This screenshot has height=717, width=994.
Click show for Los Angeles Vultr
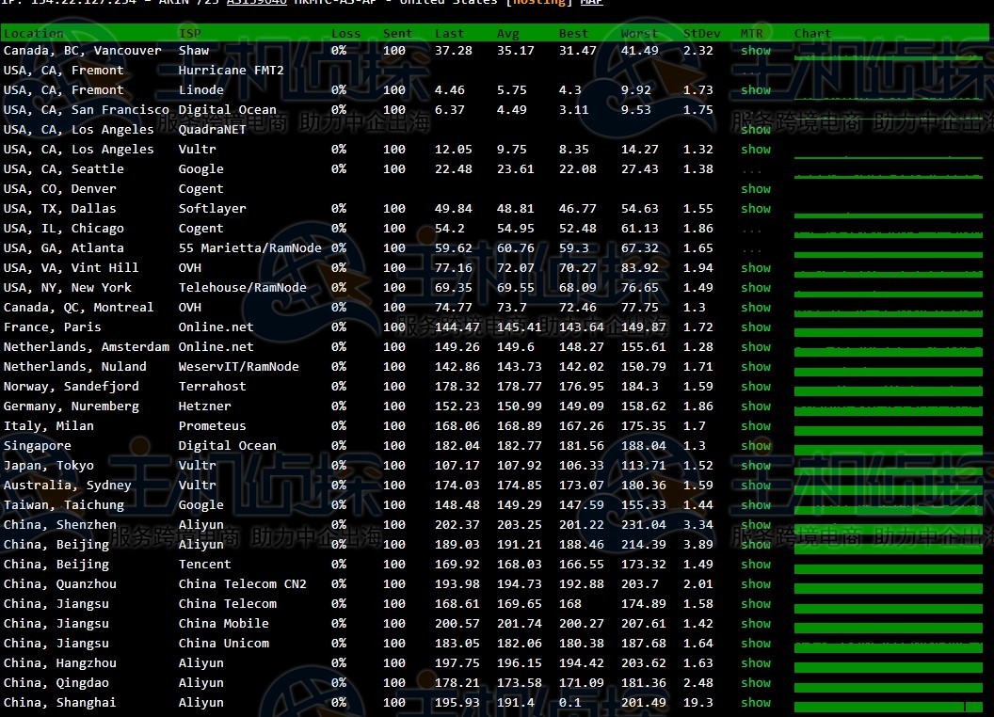tap(755, 150)
